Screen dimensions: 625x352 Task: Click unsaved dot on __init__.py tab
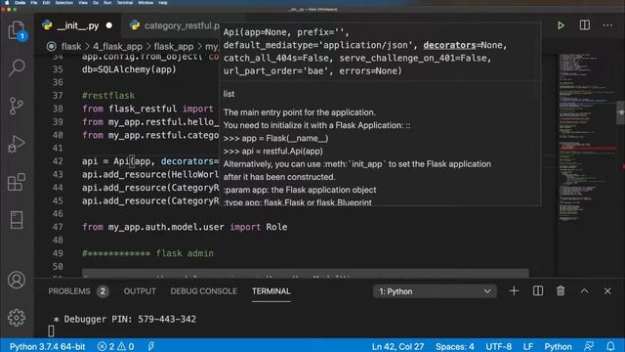click(108, 25)
